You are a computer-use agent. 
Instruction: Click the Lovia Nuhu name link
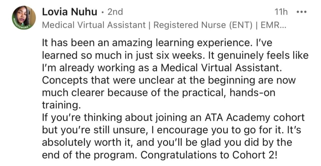69,12
